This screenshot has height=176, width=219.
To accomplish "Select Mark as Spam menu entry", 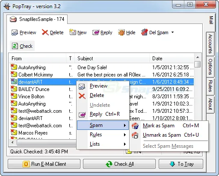I will [169, 126].
